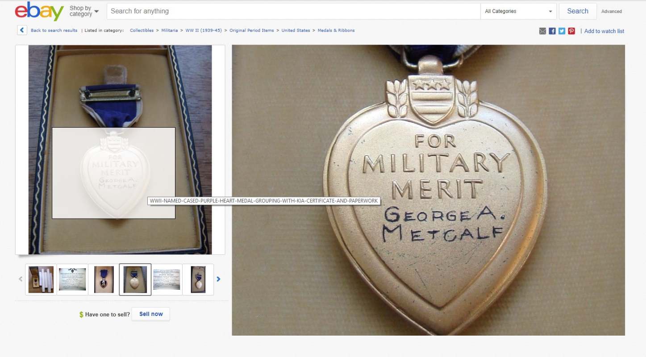Open the Medals & Ribbons breadcrumb

(336, 30)
